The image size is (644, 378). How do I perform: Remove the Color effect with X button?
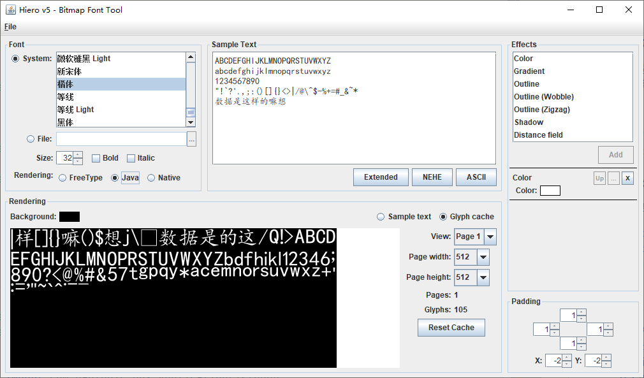tap(627, 178)
